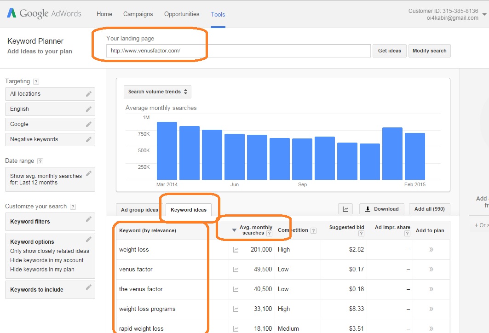Open the Search volume trends dropdown

tap(157, 92)
